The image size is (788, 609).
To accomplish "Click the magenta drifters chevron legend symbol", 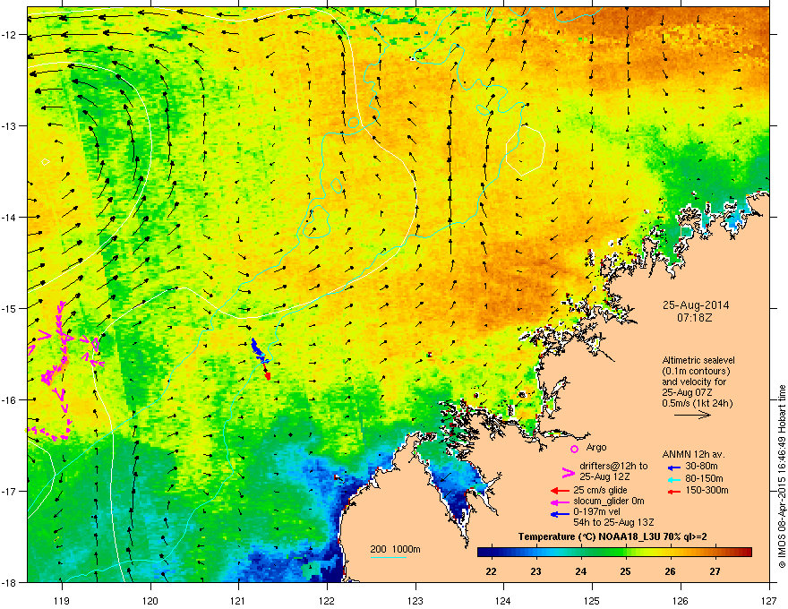I will (x=568, y=473).
